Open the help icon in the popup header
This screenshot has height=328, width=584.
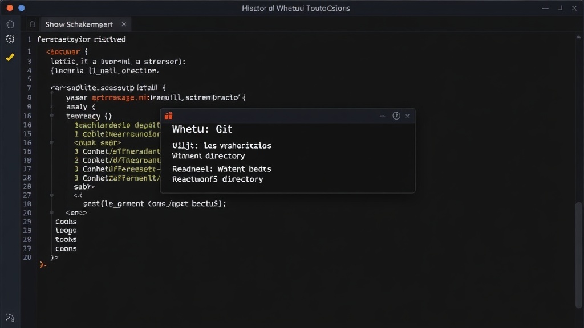click(x=396, y=116)
